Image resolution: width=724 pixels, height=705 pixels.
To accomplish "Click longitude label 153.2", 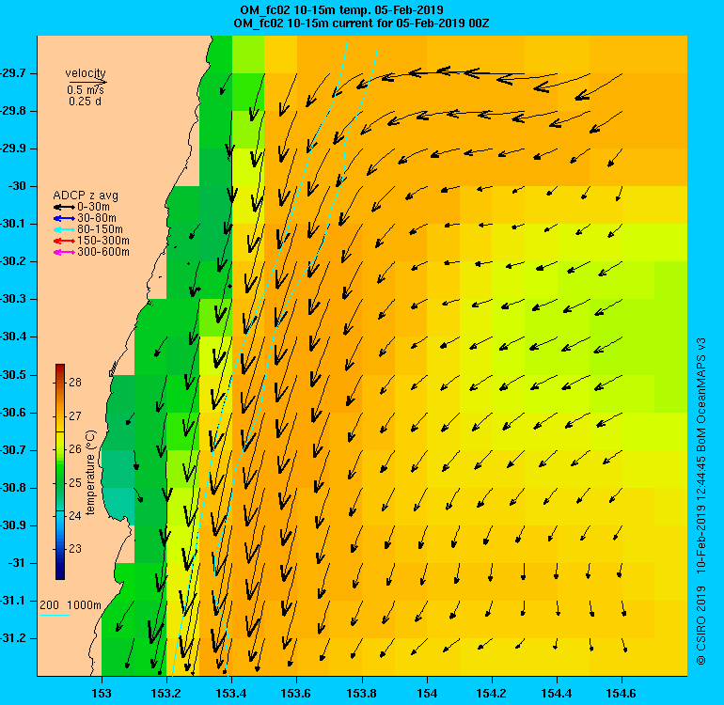I will (x=166, y=694).
